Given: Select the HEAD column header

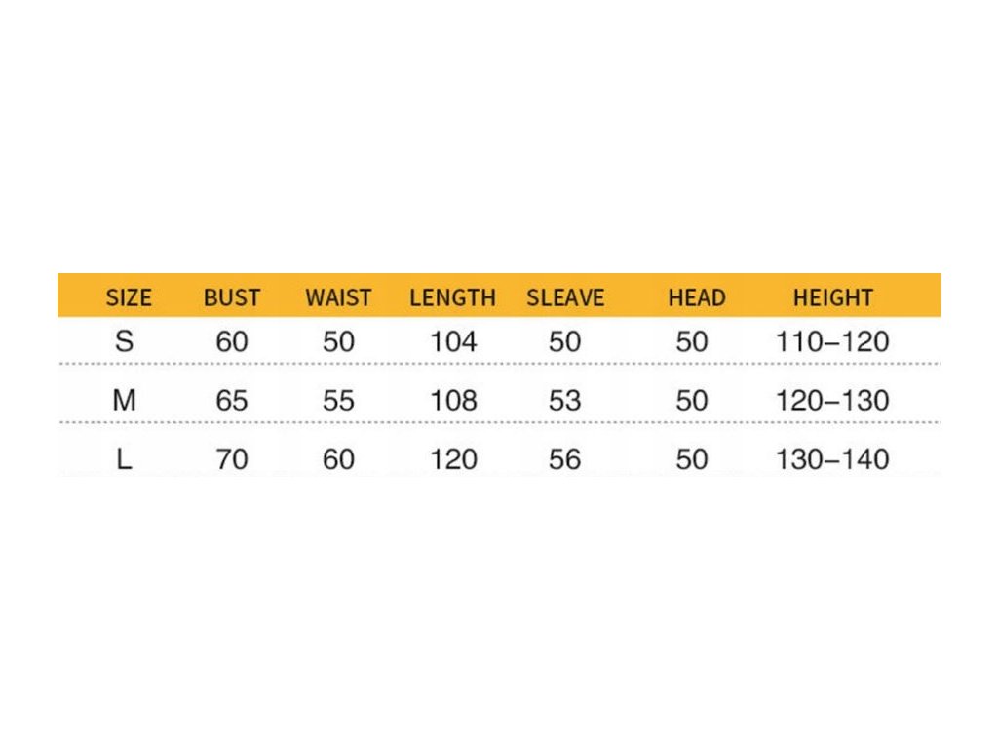Looking at the screenshot, I should click(697, 297).
